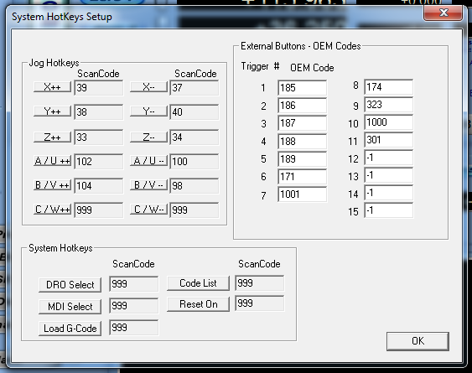Edit Trigger 7 OEM code field 1001

point(302,194)
